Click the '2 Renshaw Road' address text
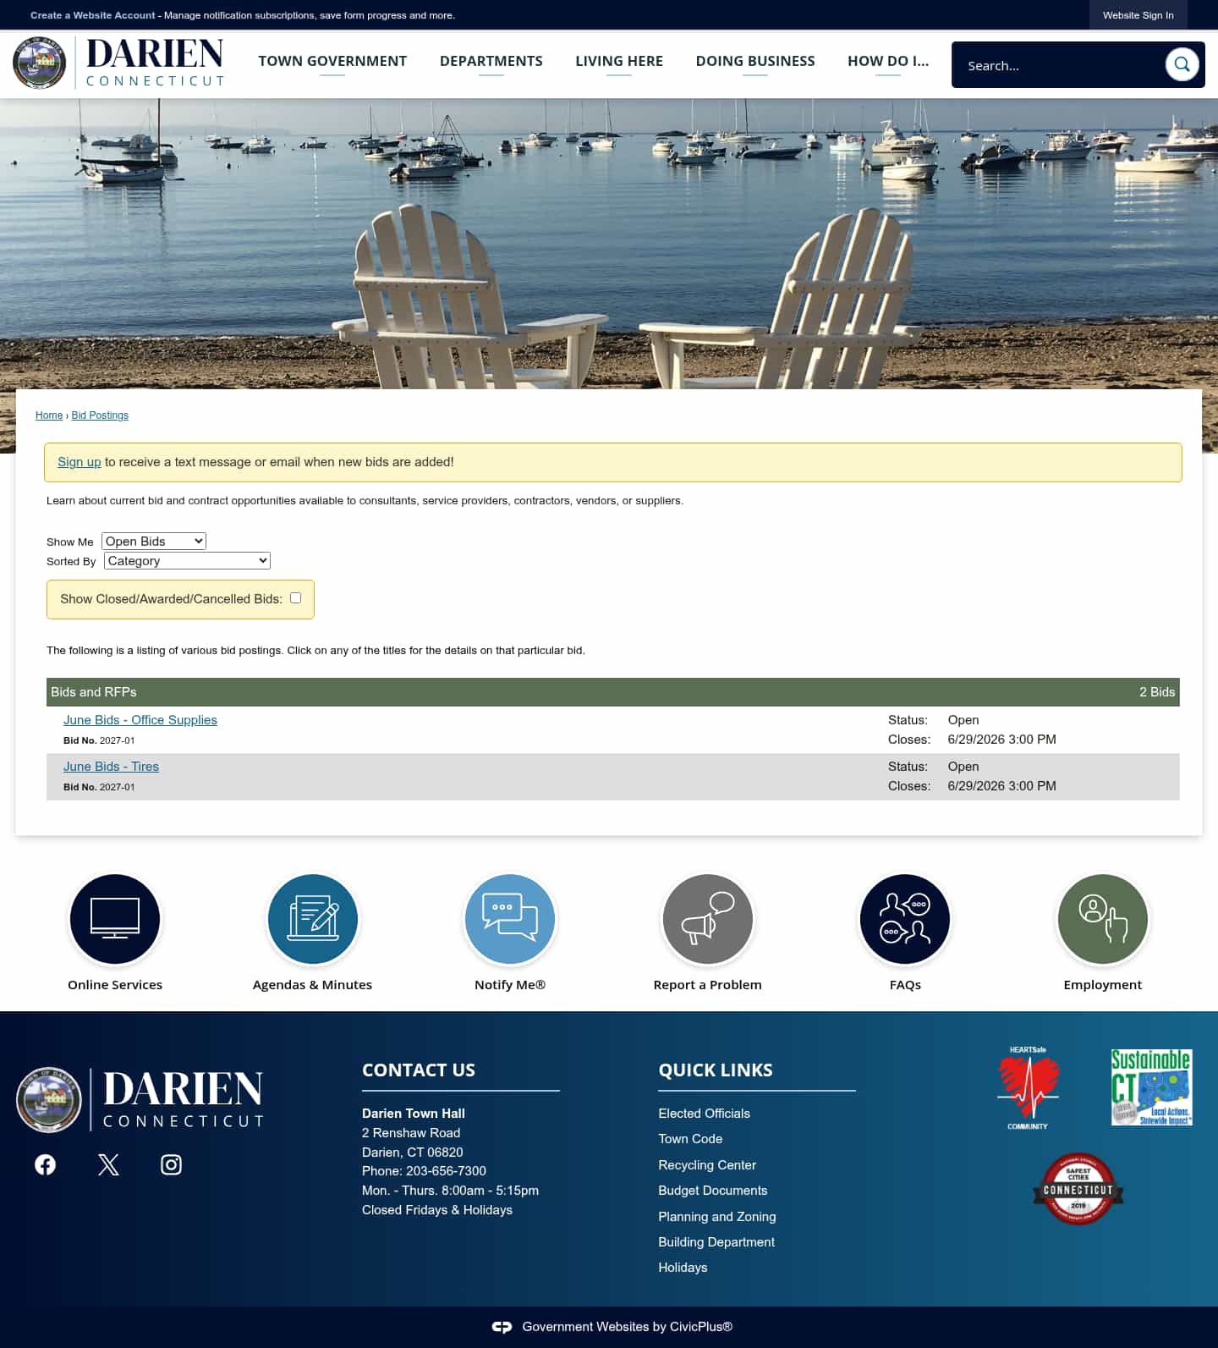The height and width of the screenshot is (1348, 1218). 411,1133
